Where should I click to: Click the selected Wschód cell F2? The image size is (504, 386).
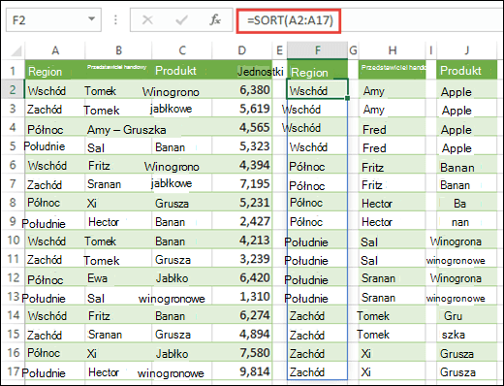[317, 89]
